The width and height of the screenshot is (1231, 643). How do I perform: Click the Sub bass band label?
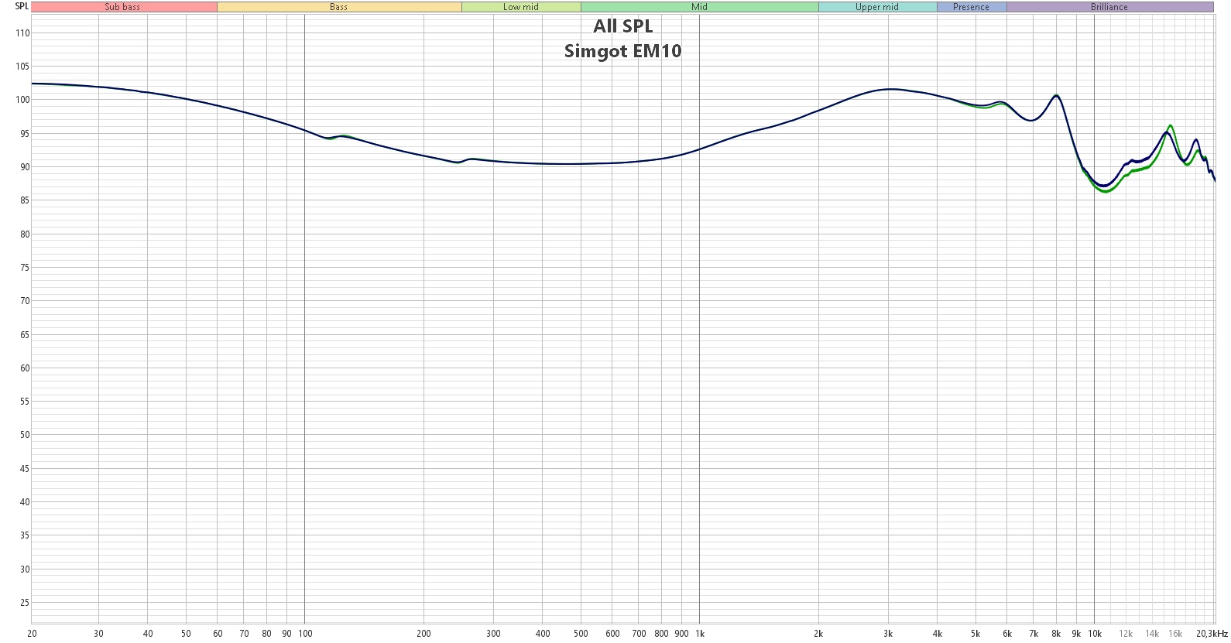point(122,7)
